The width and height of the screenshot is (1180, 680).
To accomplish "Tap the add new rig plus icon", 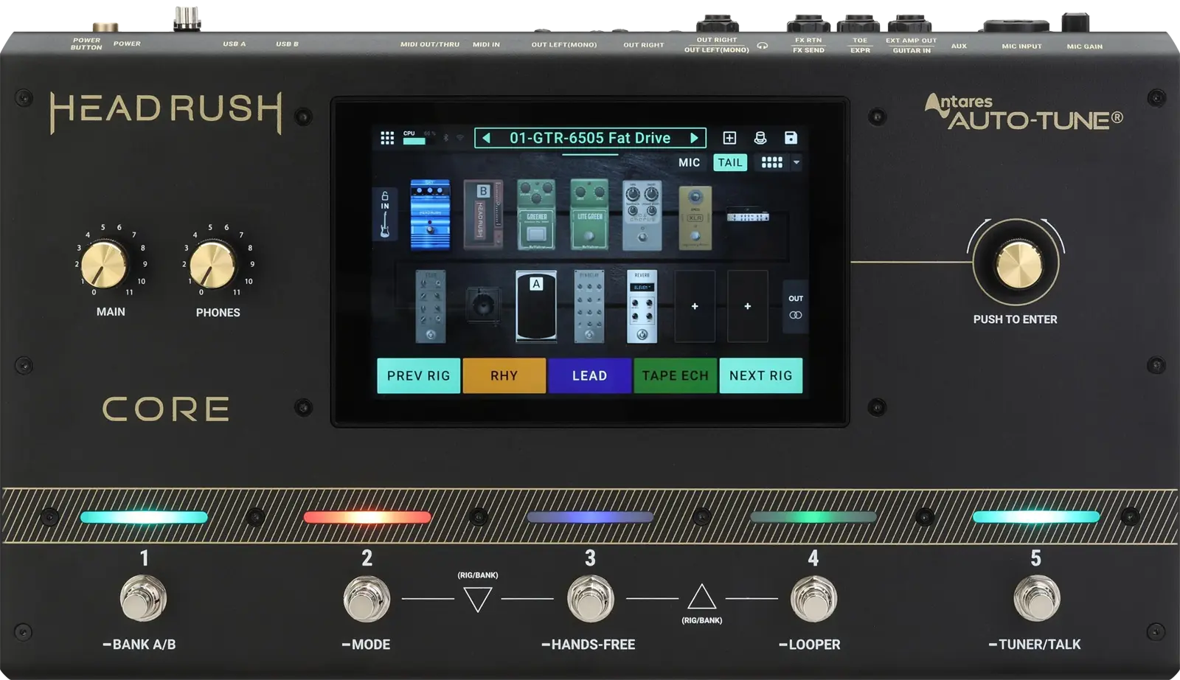I will pos(729,138).
